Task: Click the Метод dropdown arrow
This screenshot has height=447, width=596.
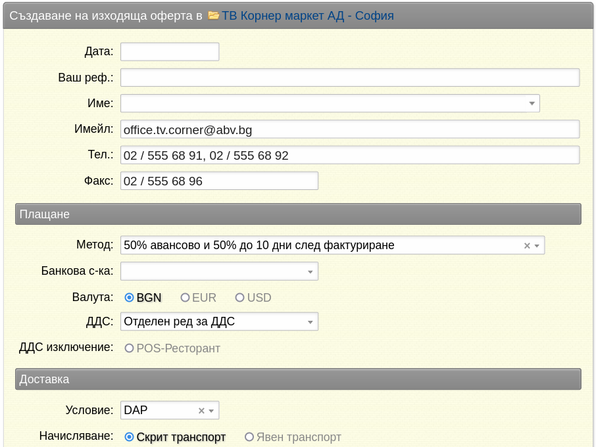Action: 537,246
